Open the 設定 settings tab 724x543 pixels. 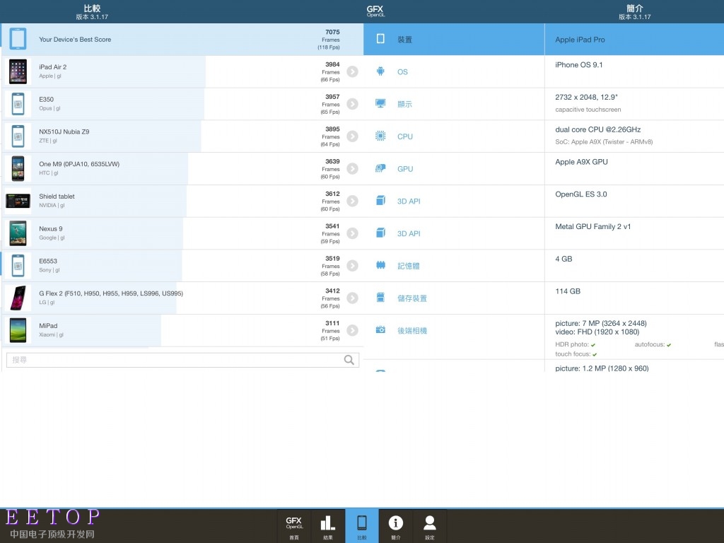(x=429, y=527)
